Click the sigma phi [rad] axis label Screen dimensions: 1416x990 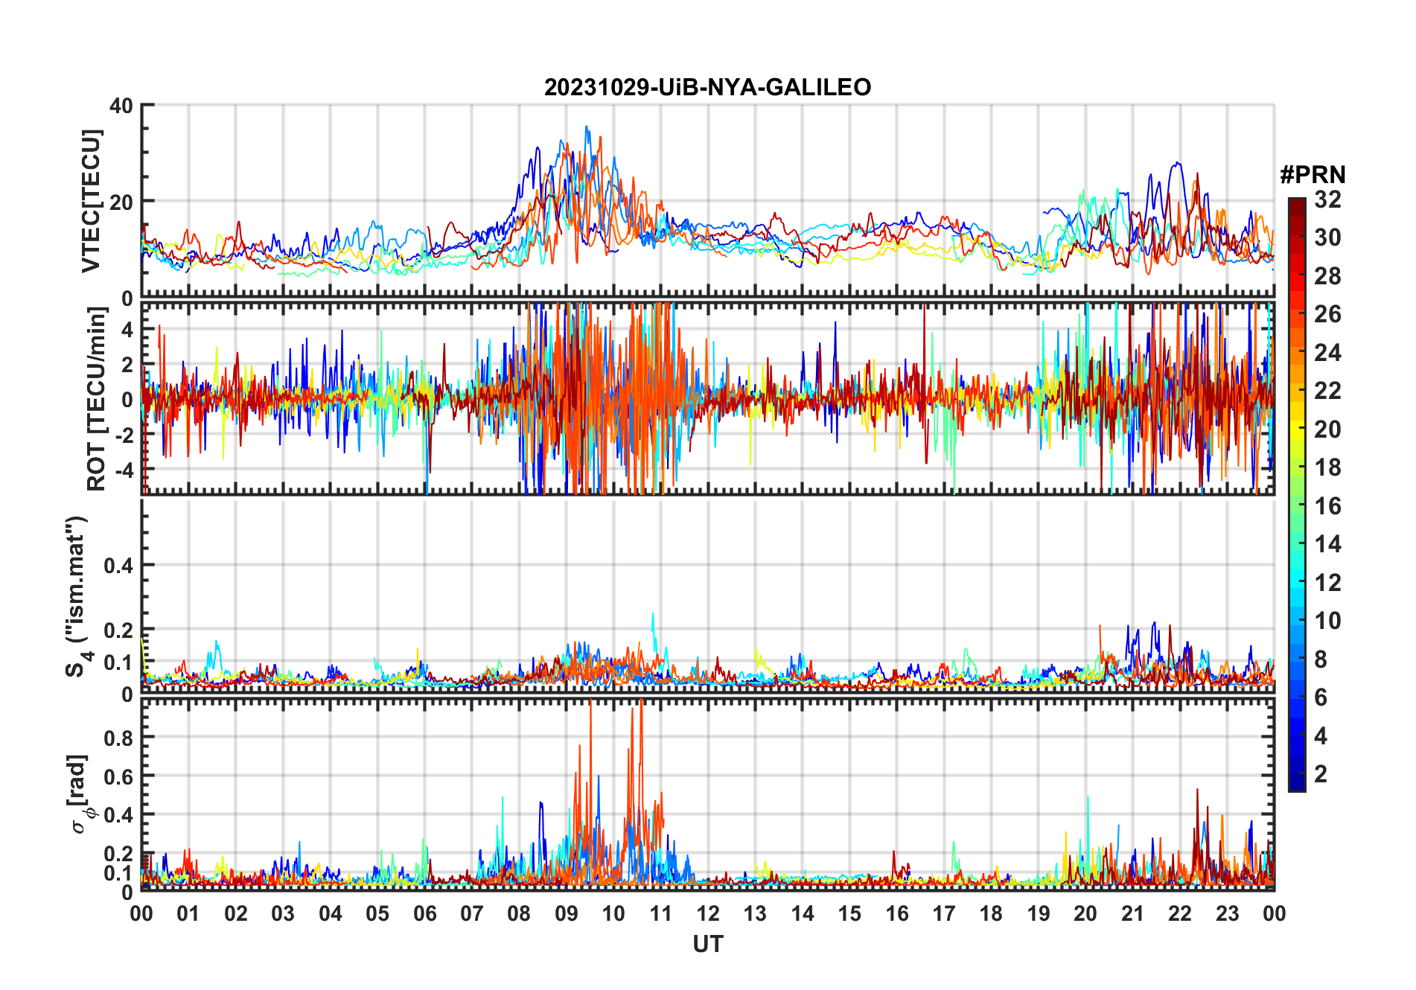click(80, 793)
